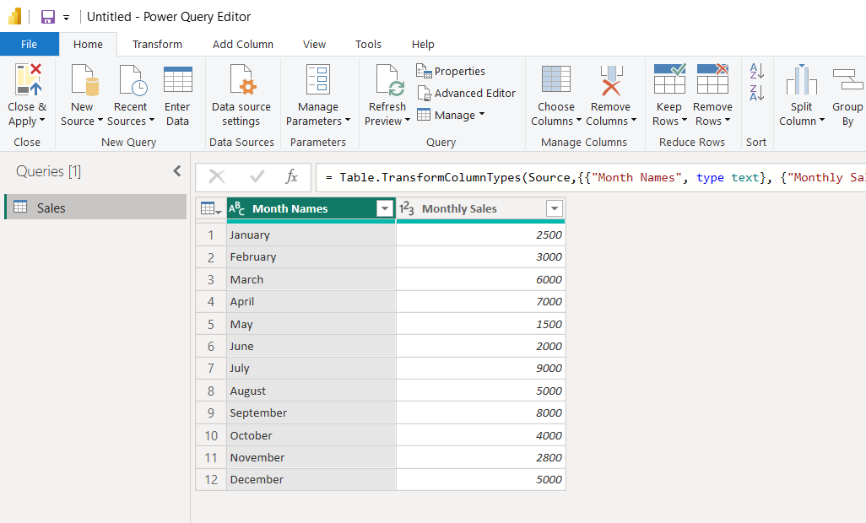This screenshot has height=523, width=866.
Task: Sort ascending with the A-Z icon
Action: click(757, 72)
